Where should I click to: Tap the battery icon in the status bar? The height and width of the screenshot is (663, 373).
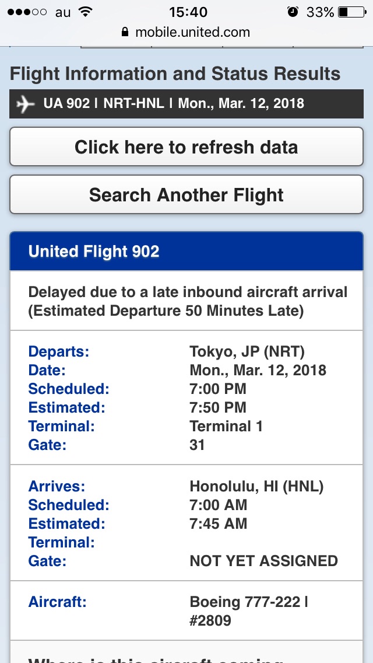[350, 12]
